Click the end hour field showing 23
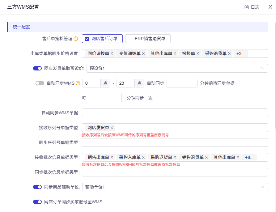This screenshot has height=212, width=276. [x=126, y=83]
